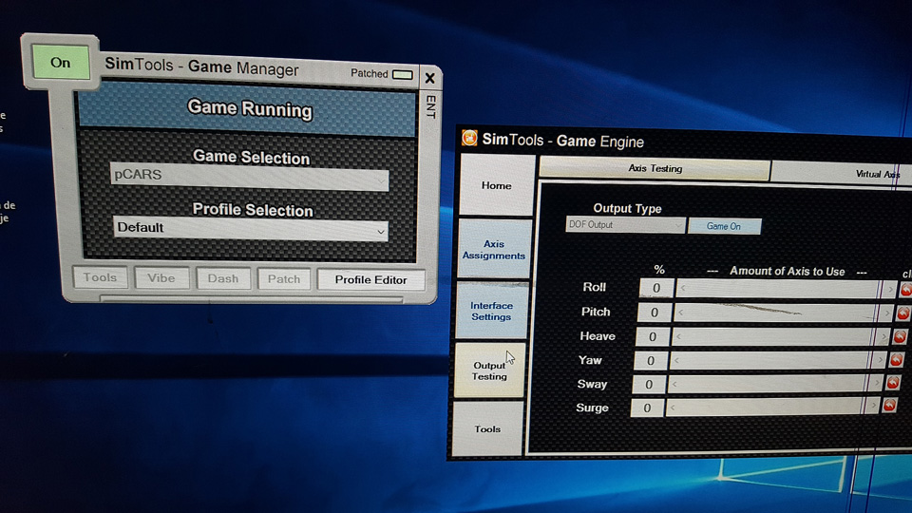Click the SimTools Game Engine logo icon

click(x=469, y=139)
